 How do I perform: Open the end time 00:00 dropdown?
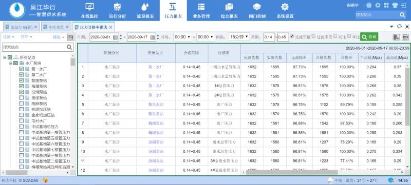[206, 37]
